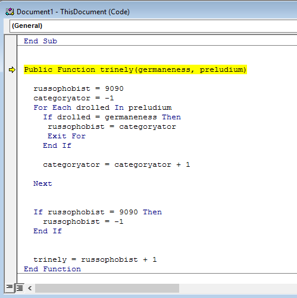The height and width of the screenshot is (298, 297).
Task: Click the horizontal scrollbar thumb
Action: (107, 288)
